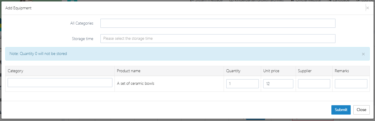Screen dimensions: 375x121
Task: Focus the Supplier input box
Action: click(x=314, y=84)
